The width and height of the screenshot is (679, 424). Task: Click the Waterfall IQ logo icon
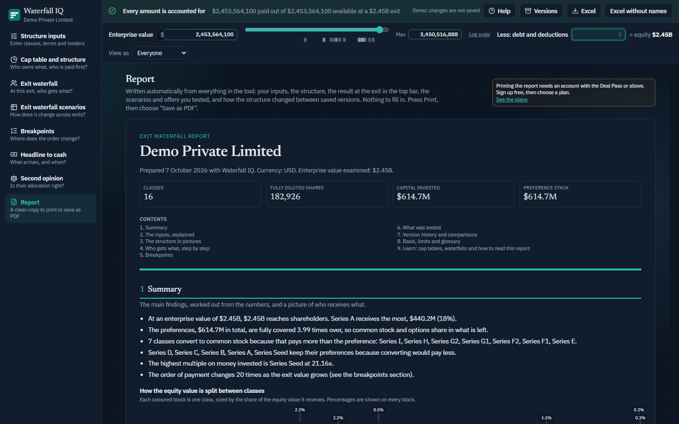point(14,15)
